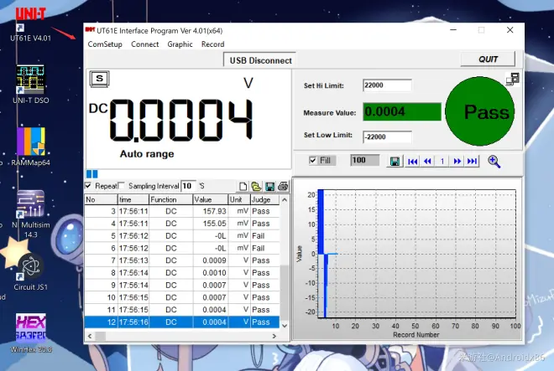Open the ComSetup menu
554x371 pixels.
(x=105, y=44)
